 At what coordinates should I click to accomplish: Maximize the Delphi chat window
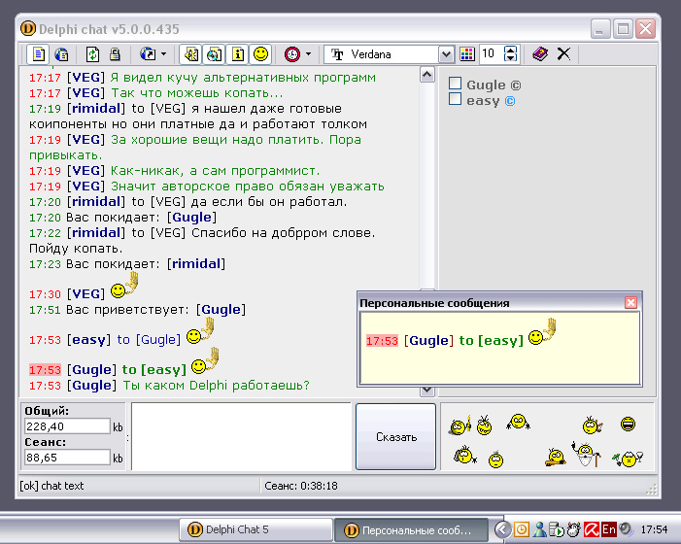624,29
